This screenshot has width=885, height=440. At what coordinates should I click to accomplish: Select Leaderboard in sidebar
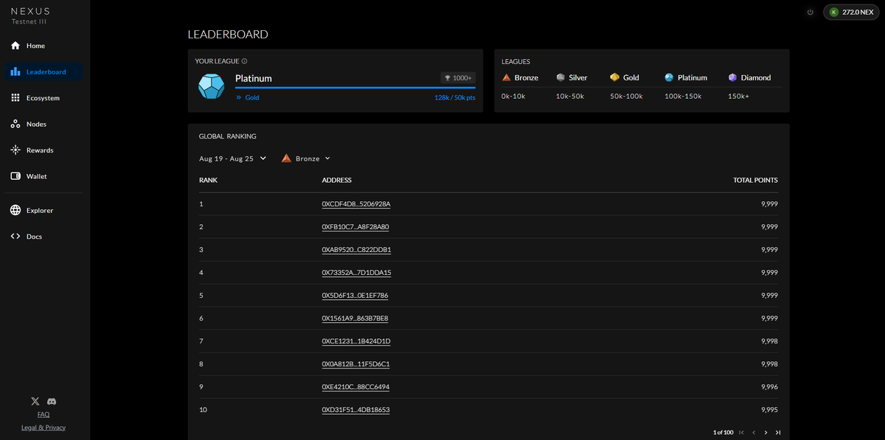coord(43,71)
